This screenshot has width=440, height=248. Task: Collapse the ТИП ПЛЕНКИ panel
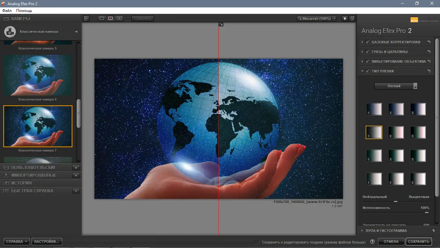click(x=362, y=71)
